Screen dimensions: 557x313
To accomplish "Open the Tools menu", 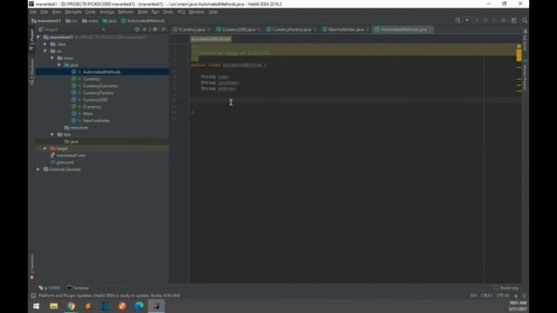I will (168, 12).
